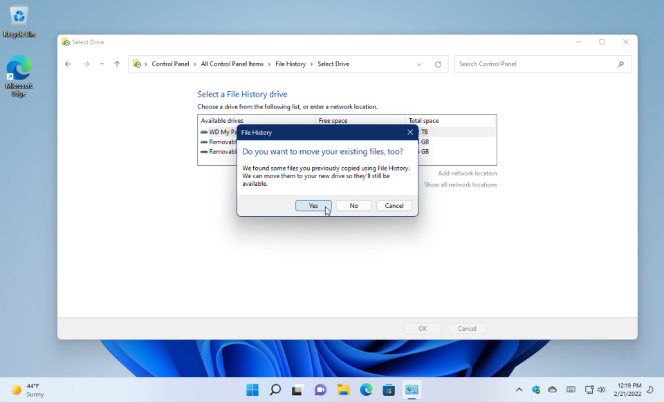This screenshot has height=402, width=664.
Task: Open the touch keyboard tray icon
Action: 571,389
